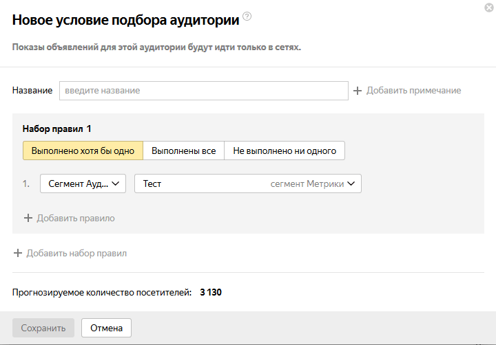Click chevron arrow next to сегмент Метрики
The width and height of the screenshot is (496, 345).
351,183
